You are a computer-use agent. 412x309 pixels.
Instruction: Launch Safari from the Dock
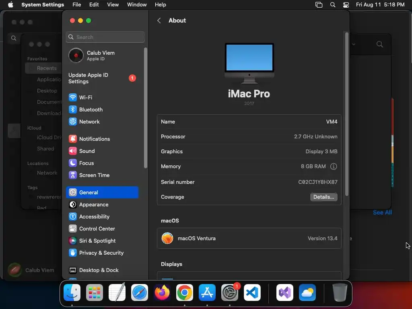[140, 293]
